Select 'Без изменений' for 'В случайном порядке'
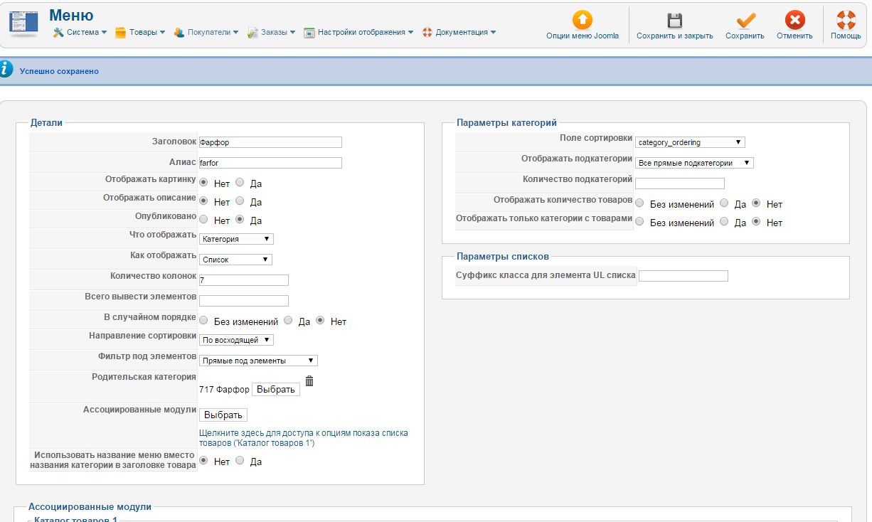This screenshot has width=872, height=522. pos(203,321)
